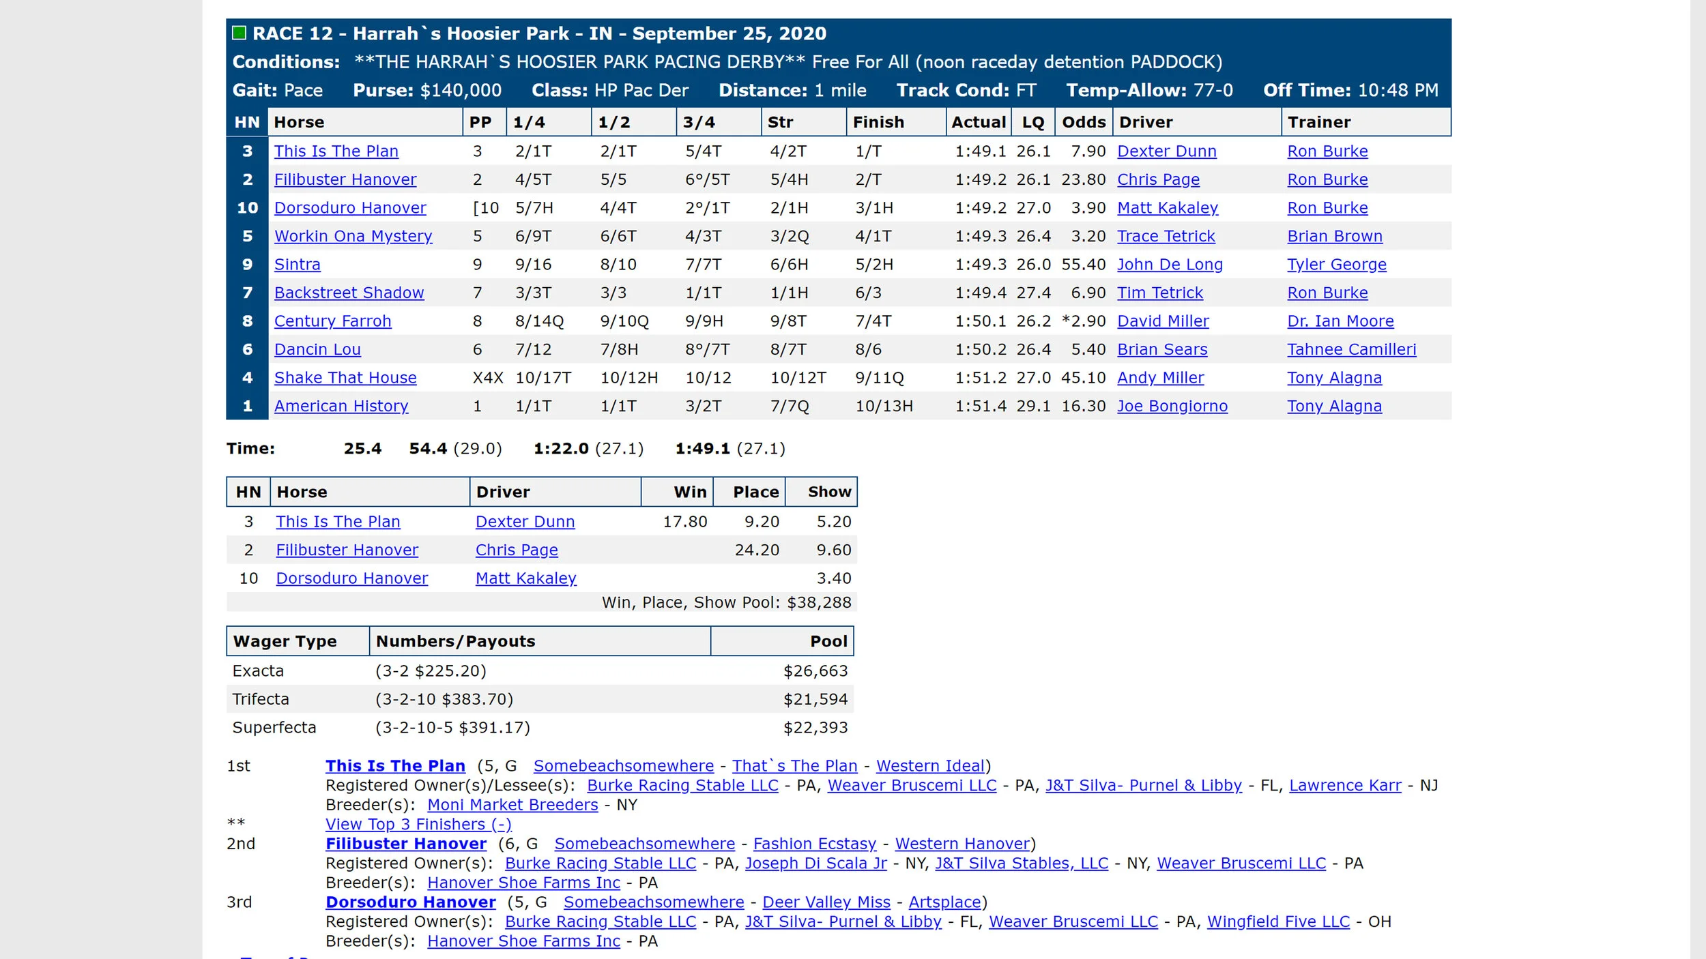Open Tony Alagna in Shake That House row
This screenshot has width=1706, height=959.
point(1334,377)
